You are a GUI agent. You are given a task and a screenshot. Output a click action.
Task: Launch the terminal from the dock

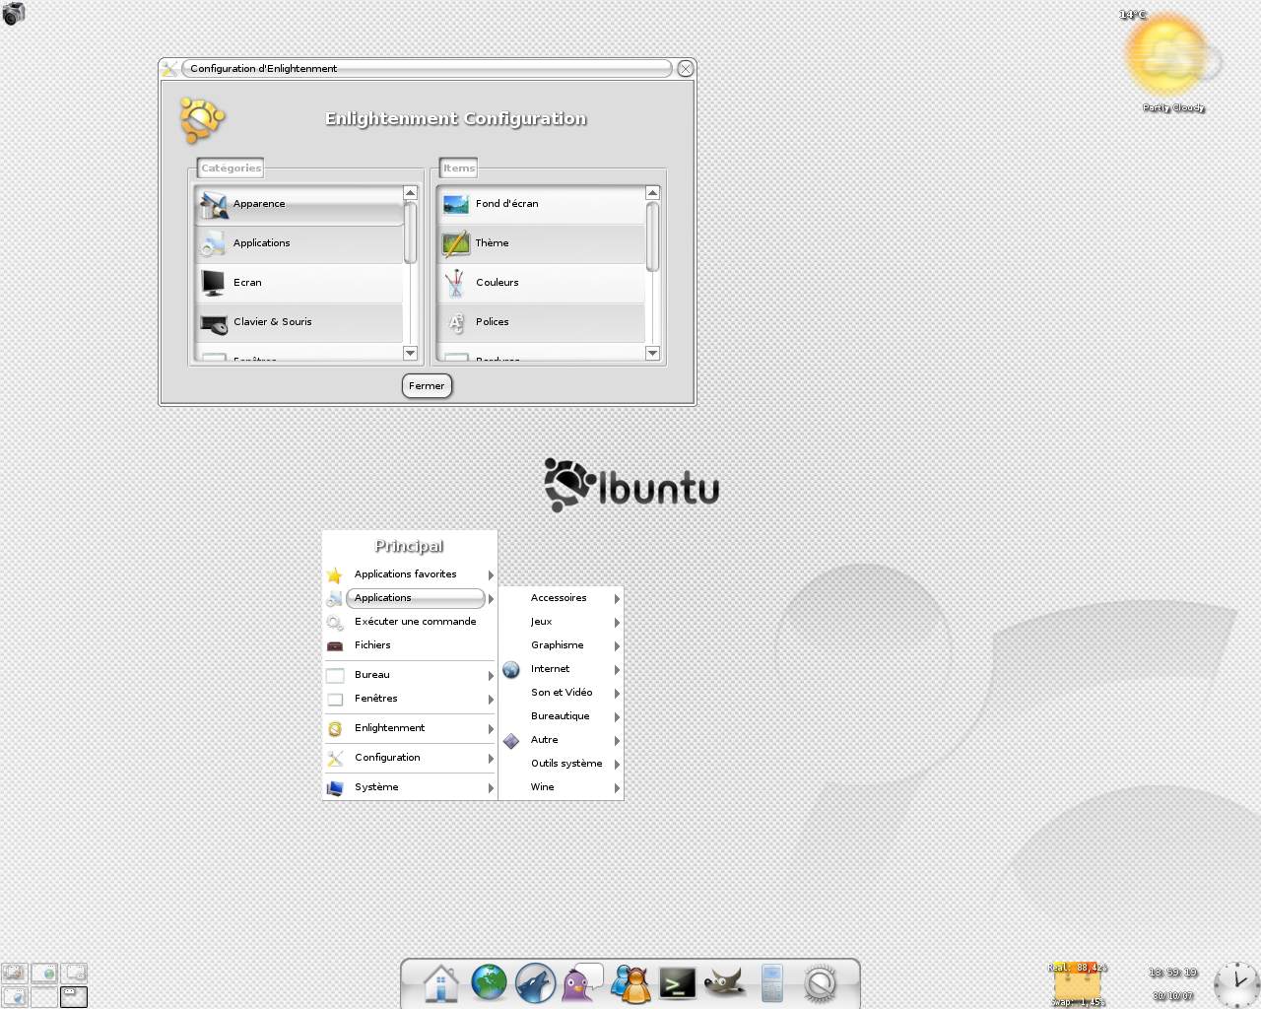pos(678,982)
